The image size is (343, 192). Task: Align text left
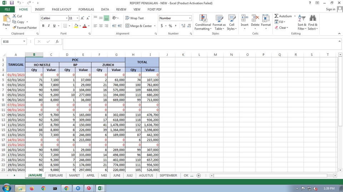95,26
